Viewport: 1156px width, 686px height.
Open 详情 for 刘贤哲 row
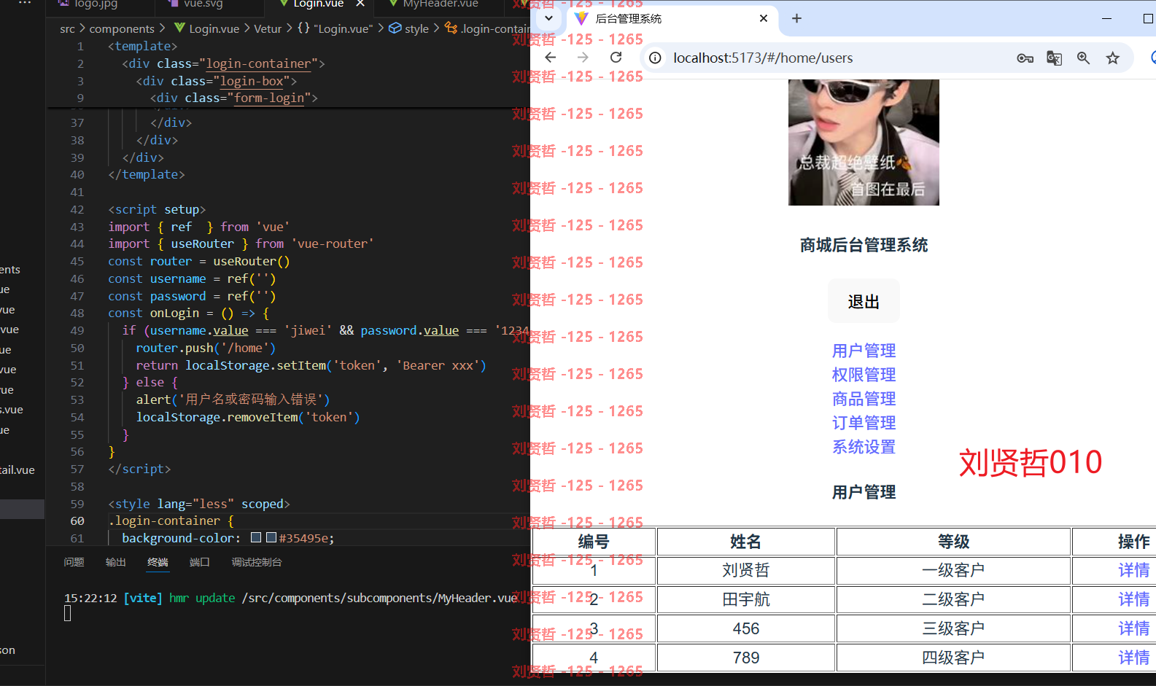click(1134, 570)
